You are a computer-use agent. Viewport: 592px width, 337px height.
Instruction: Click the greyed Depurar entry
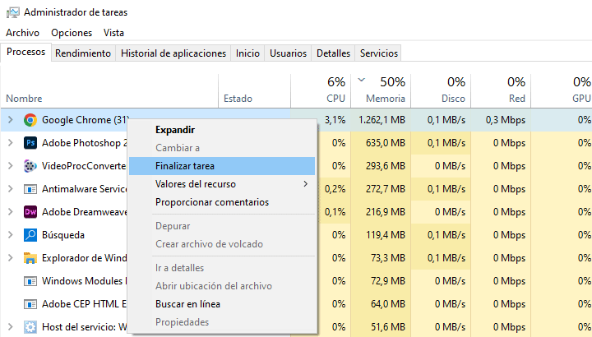[x=222, y=226]
